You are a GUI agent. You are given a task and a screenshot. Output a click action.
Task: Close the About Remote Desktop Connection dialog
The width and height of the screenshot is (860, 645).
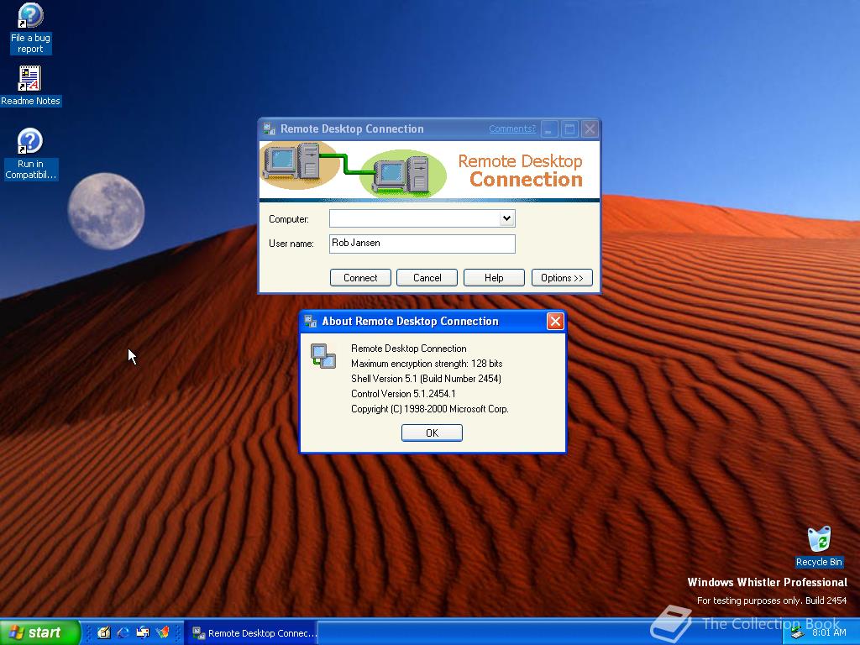[x=555, y=321]
